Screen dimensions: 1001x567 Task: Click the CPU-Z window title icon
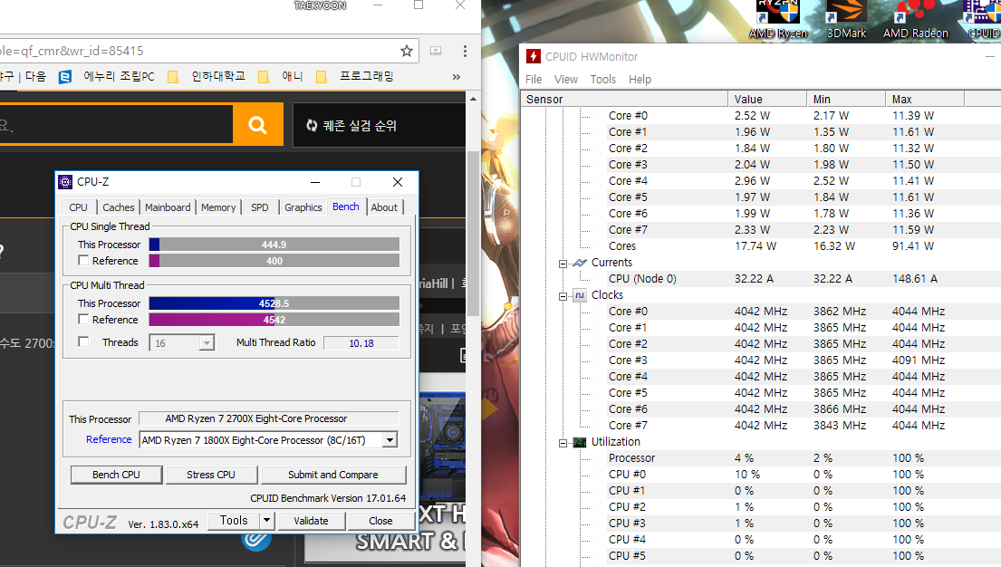(x=65, y=182)
